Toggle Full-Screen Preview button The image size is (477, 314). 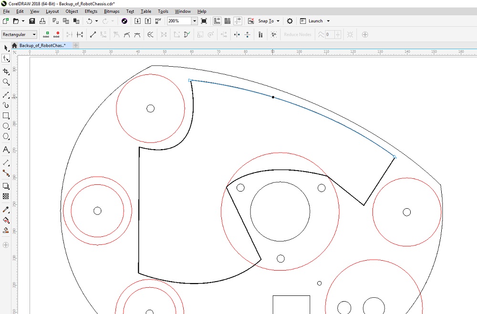[204, 21]
